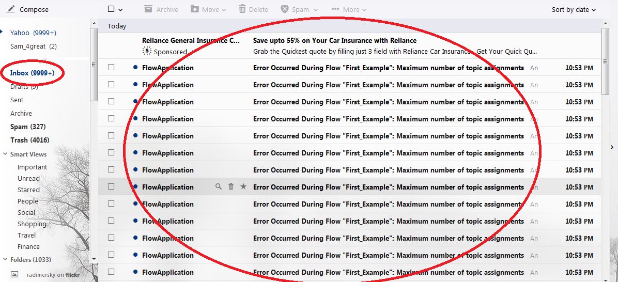
Task: Open the Travel smart view
Action: click(26, 236)
